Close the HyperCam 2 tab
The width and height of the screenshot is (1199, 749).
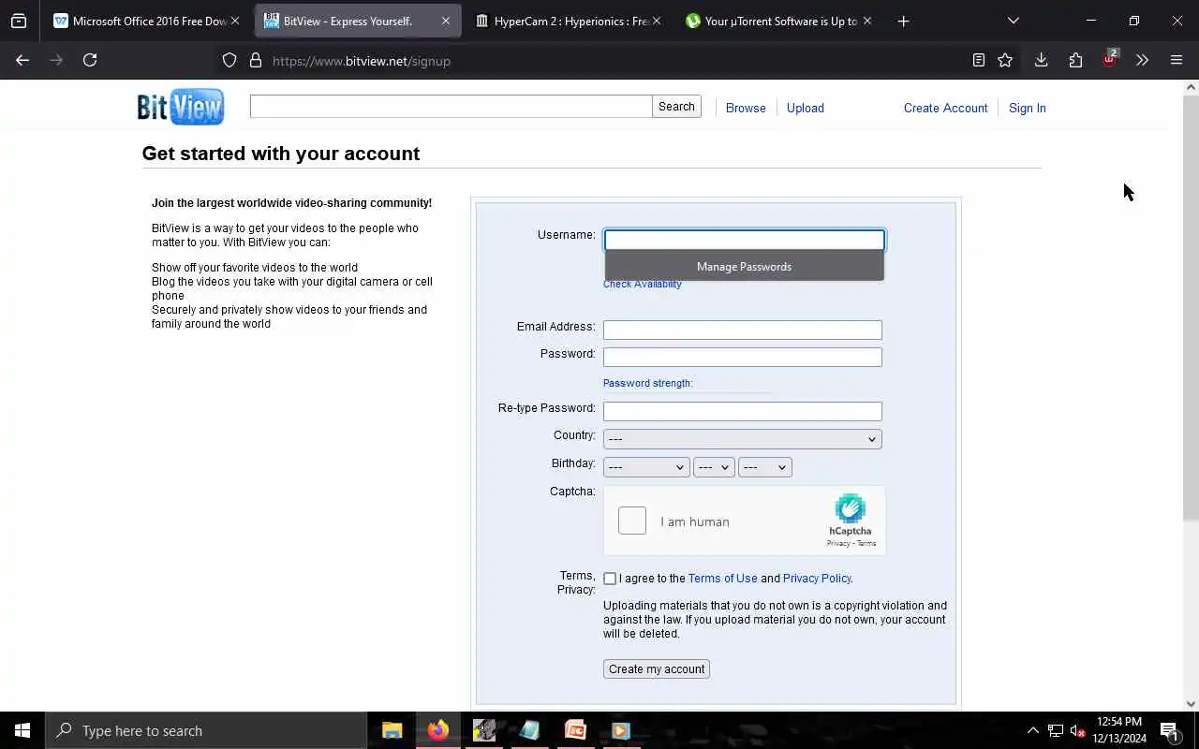(x=657, y=21)
